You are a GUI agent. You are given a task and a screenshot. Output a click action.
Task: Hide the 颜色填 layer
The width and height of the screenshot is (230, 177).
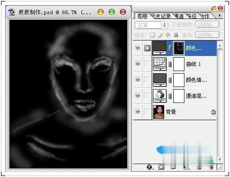click(x=138, y=80)
